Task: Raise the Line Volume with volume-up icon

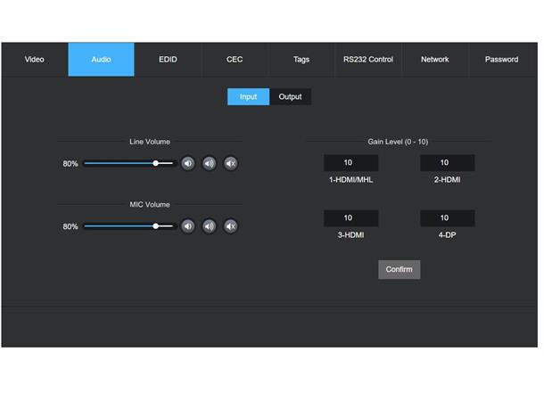Action: point(210,163)
